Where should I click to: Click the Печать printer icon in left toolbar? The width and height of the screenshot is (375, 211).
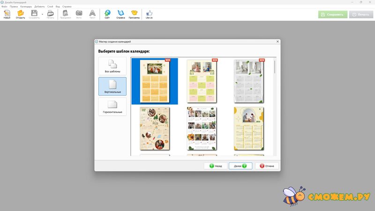pos(50,14)
